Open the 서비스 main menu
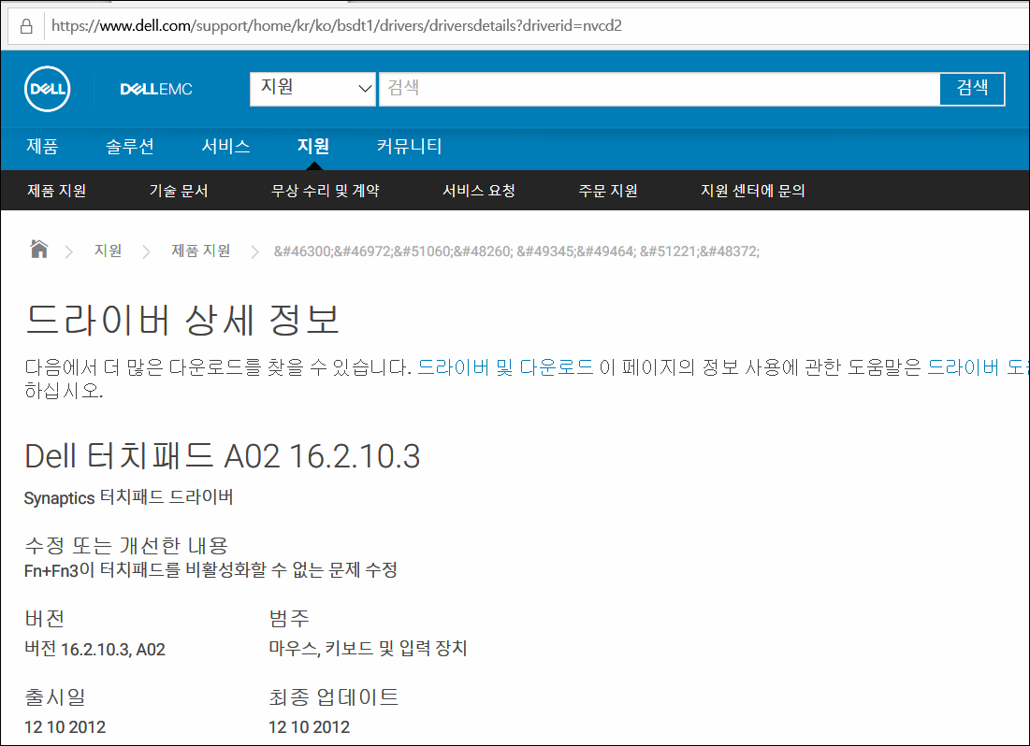This screenshot has width=1030, height=746. point(226,146)
